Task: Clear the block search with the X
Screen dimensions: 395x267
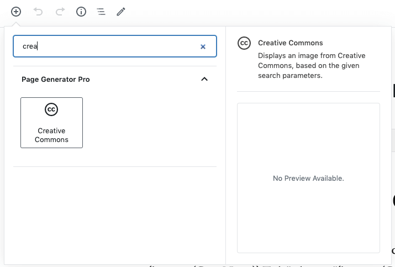Action: pos(203,46)
